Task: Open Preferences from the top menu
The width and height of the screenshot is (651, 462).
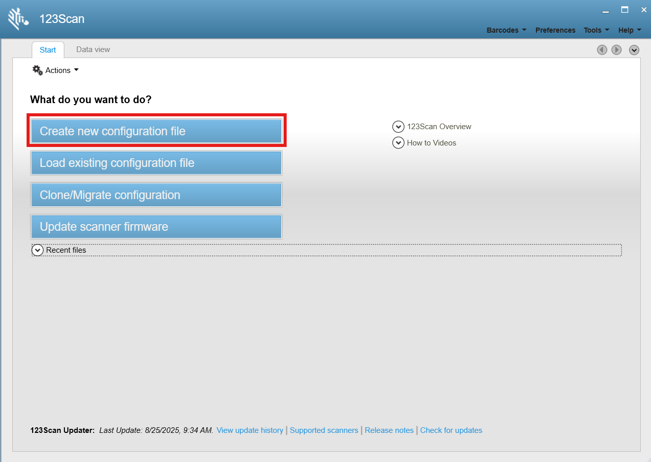Action: 555,30
